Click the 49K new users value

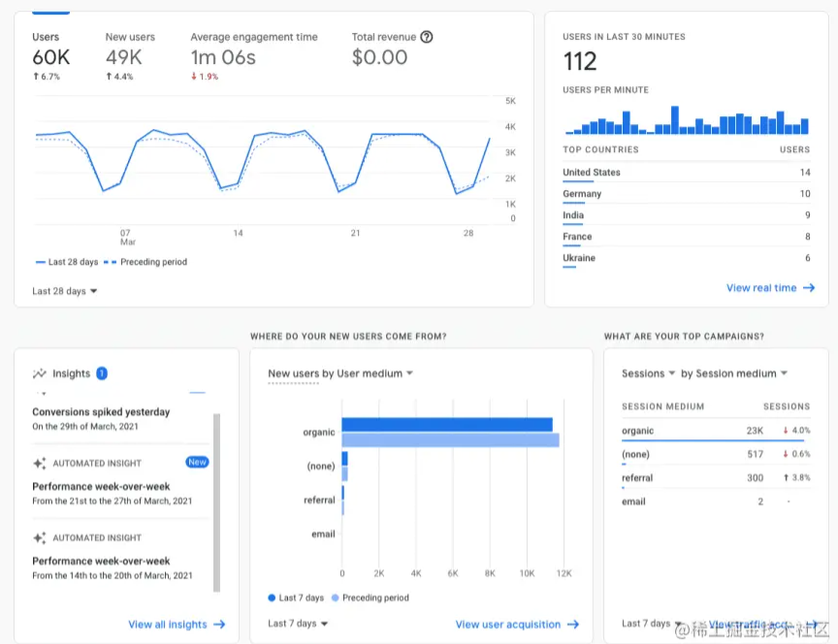coord(123,57)
